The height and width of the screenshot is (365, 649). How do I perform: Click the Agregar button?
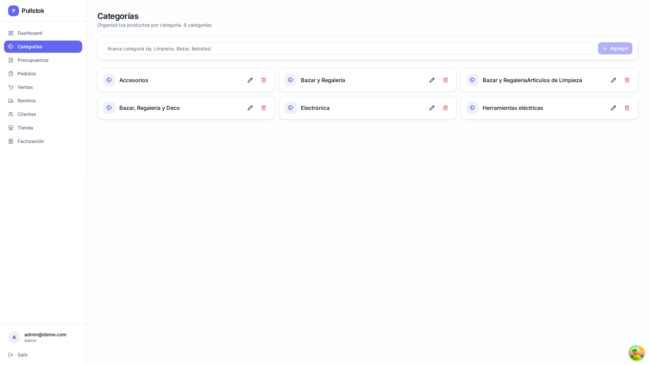615,48
